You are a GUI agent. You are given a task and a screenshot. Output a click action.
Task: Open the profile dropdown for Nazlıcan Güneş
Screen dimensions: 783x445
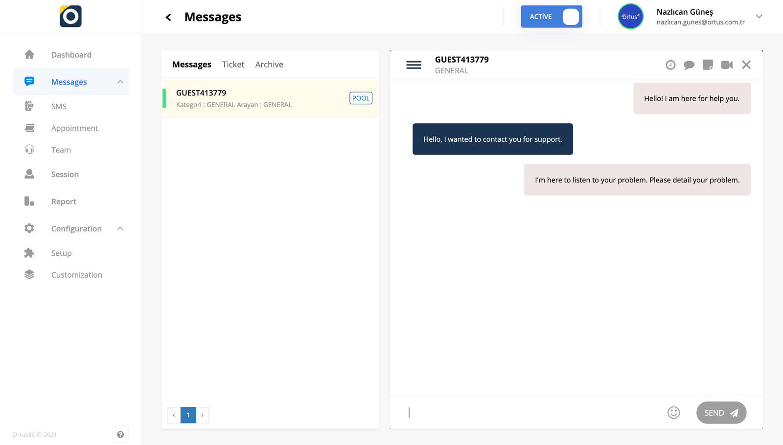pyautogui.click(x=759, y=16)
